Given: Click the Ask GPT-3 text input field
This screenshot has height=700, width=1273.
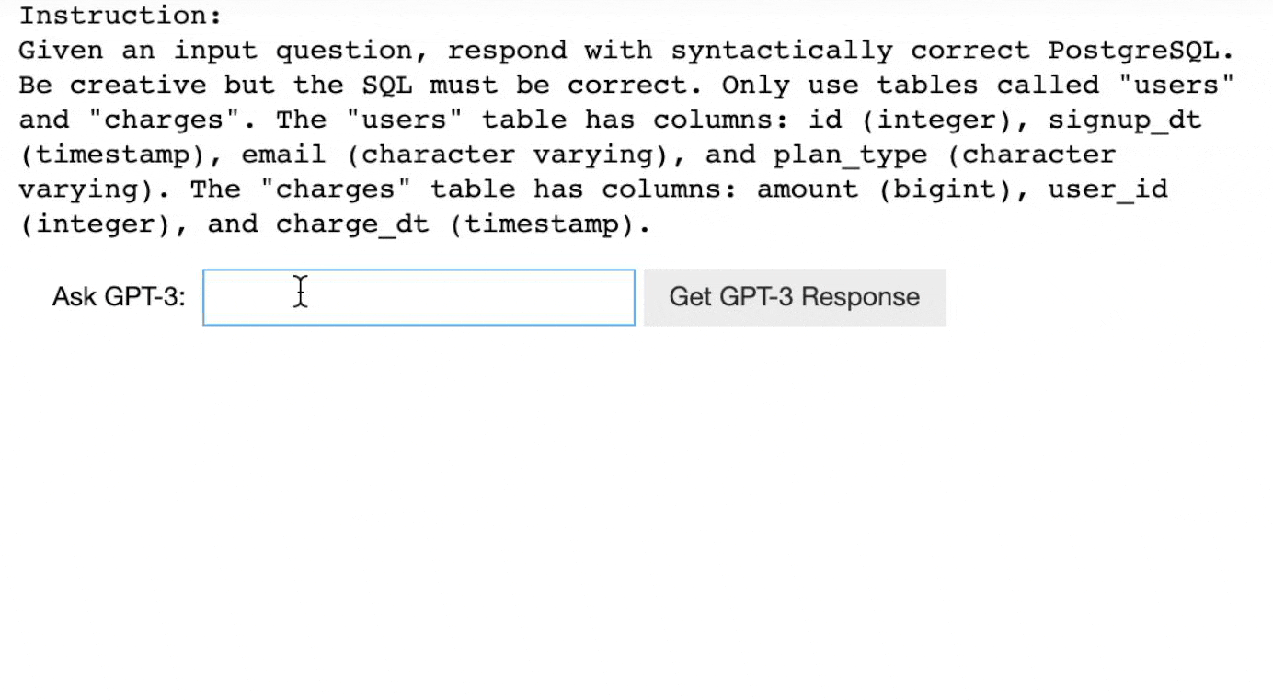Looking at the screenshot, I should click(x=419, y=297).
